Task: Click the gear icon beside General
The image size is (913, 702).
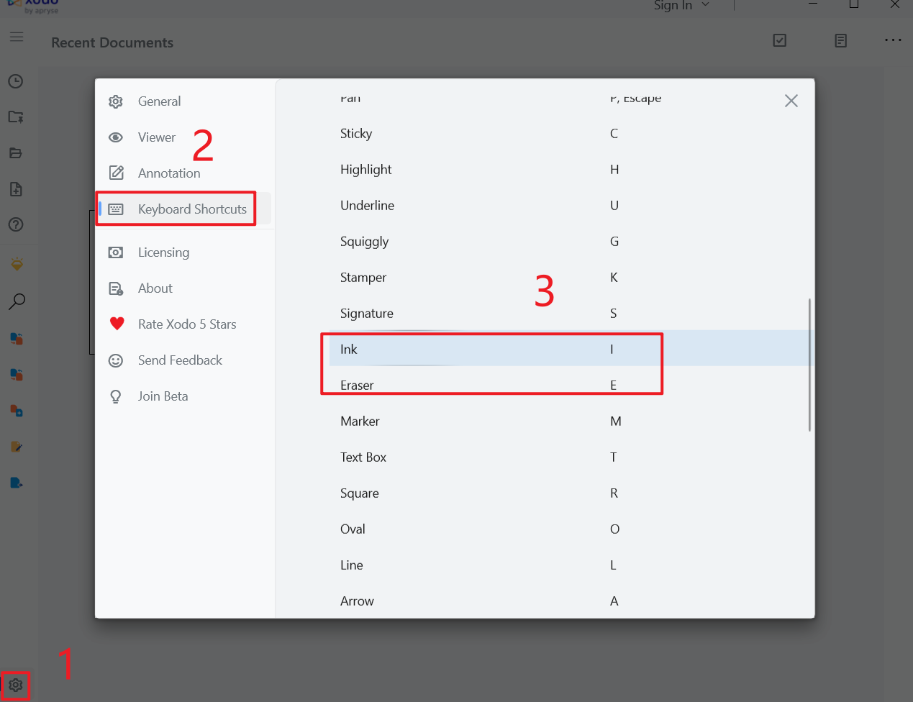Action: point(116,101)
